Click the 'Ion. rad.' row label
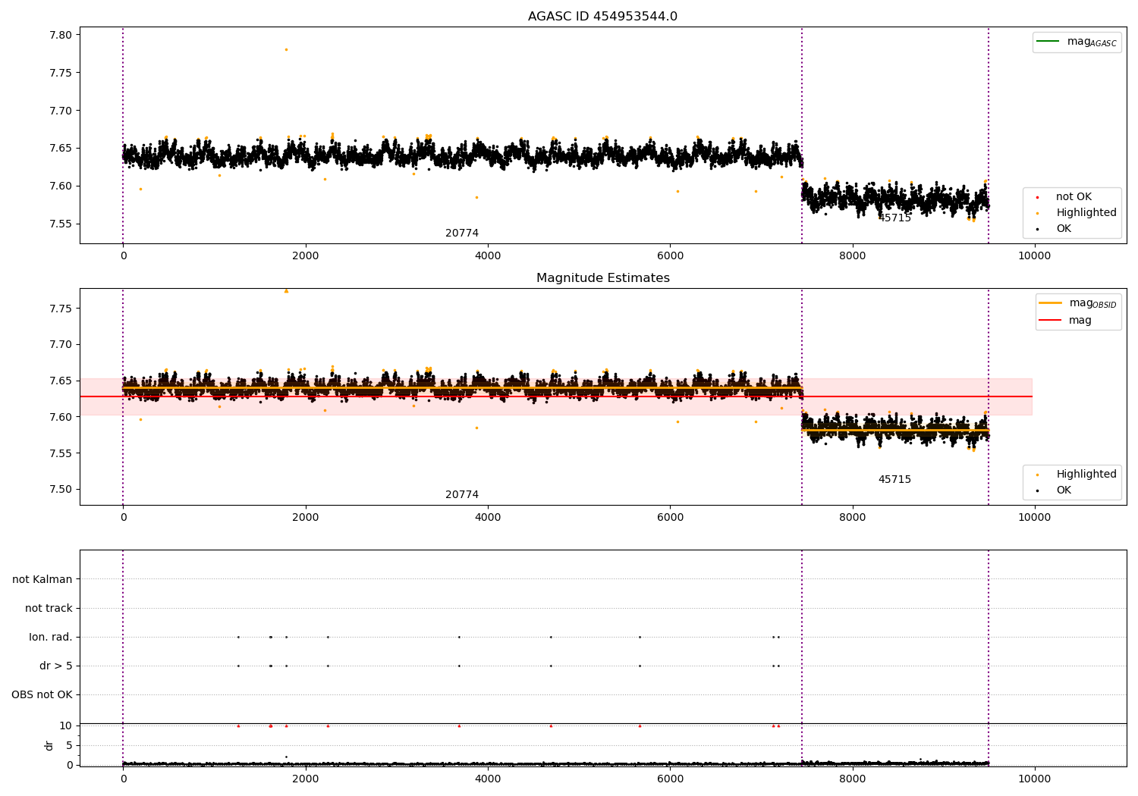1138x796 pixels. pyautogui.click(x=51, y=638)
